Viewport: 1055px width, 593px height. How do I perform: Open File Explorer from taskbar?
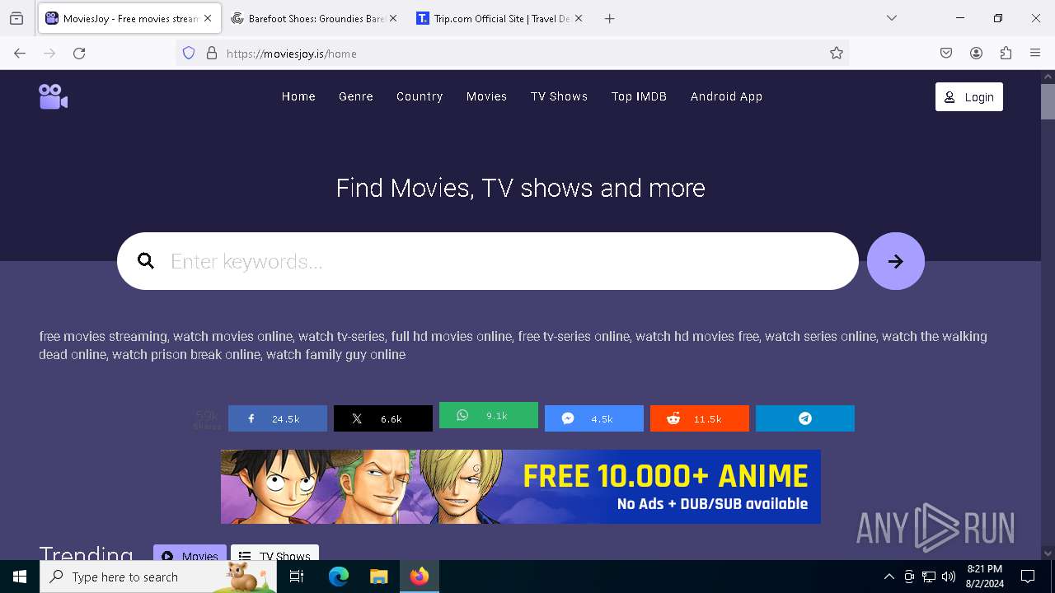(378, 577)
